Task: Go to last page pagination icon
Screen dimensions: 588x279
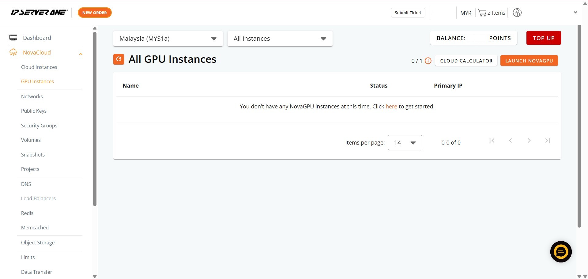Action: tap(548, 141)
